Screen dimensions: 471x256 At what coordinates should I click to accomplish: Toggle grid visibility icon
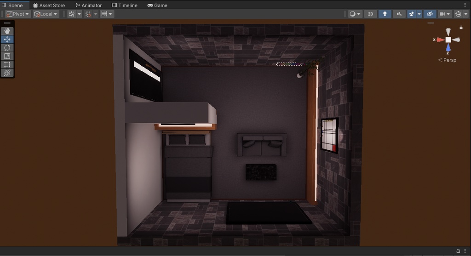click(x=71, y=14)
